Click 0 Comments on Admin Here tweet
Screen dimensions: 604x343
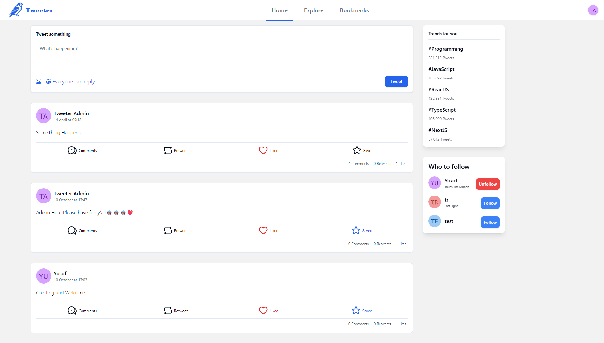tap(359, 244)
